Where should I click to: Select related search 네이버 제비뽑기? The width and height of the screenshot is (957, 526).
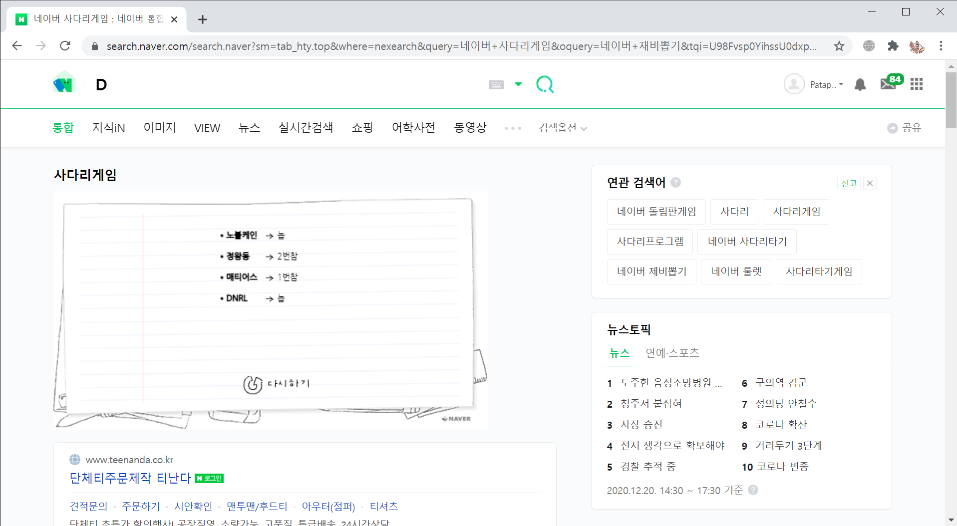pyautogui.click(x=651, y=271)
